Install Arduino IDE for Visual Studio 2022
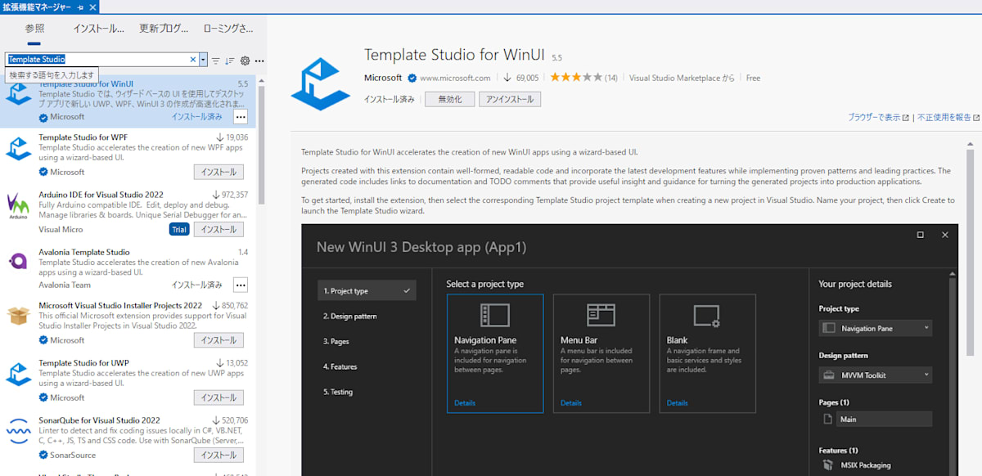The height and width of the screenshot is (476, 982). coord(218,230)
